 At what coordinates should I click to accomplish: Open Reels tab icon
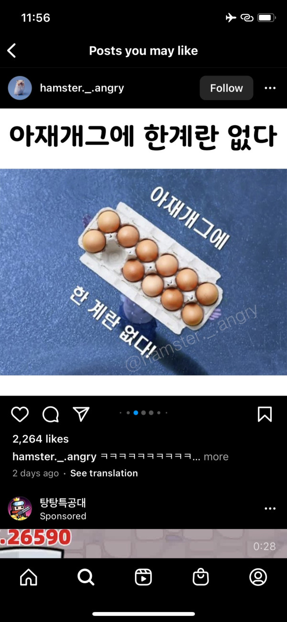pyautogui.click(x=143, y=577)
